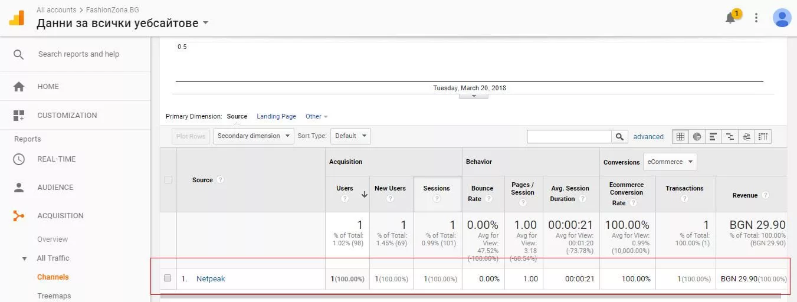Click help icon beside Bounce Rate
Viewport: 797px width, 302px height.
[490, 199]
